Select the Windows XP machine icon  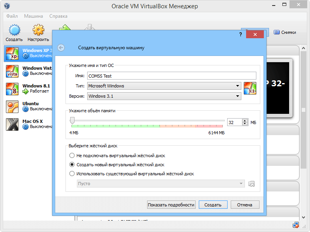click(12, 53)
